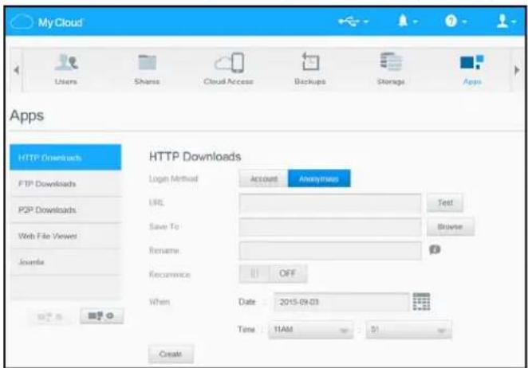
Task: Click the Browse button for Save To
Action: (450, 227)
